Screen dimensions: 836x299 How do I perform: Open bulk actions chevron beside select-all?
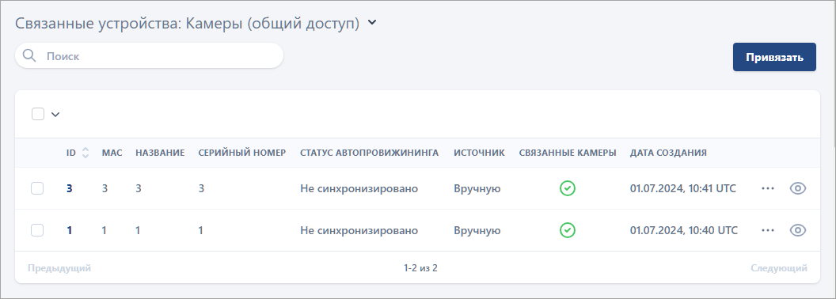(55, 114)
